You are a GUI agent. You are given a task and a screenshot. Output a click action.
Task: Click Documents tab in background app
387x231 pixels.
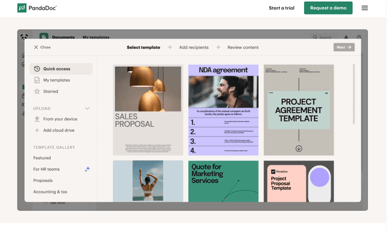[63, 37]
